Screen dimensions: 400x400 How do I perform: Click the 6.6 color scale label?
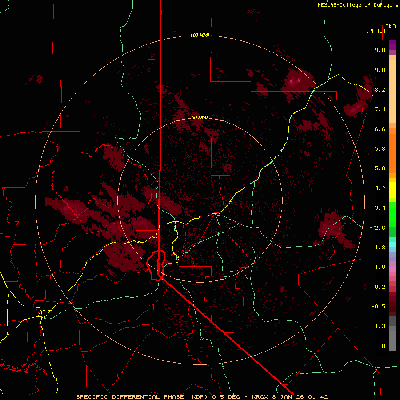click(x=380, y=129)
